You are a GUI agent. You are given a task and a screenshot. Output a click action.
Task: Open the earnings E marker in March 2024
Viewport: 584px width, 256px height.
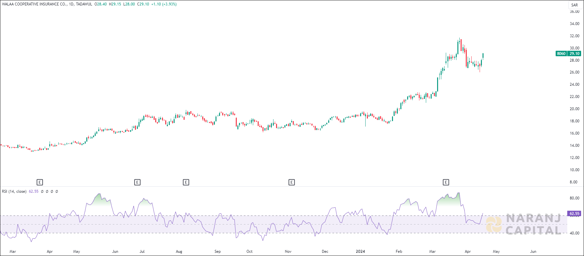[x=446, y=182]
